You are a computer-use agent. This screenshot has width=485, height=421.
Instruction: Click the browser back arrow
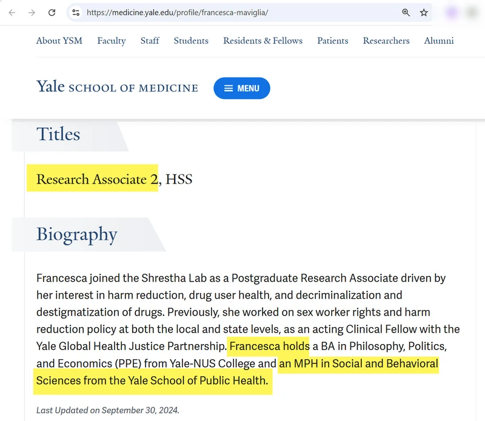[x=12, y=13]
